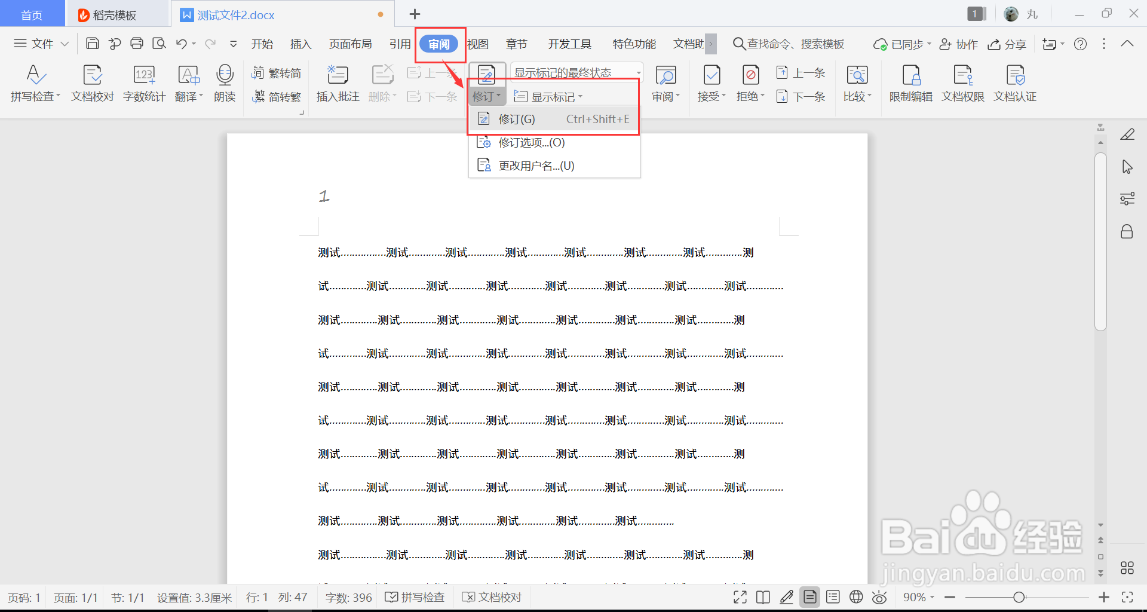The height and width of the screenshot is (612, 1147).
Task: Open document permissions (文档权限)
Action: click(962, 83)
